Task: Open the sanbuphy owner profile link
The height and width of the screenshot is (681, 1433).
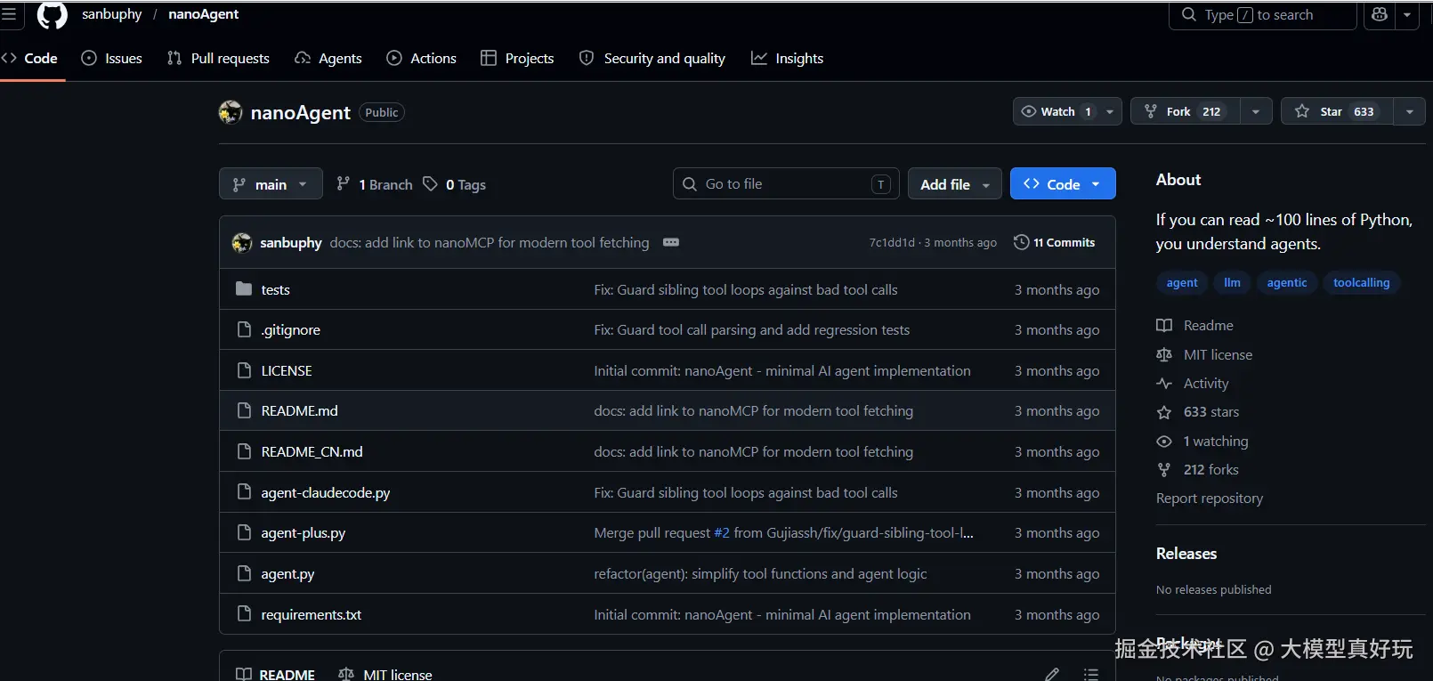Action: (x=111, y=14)
